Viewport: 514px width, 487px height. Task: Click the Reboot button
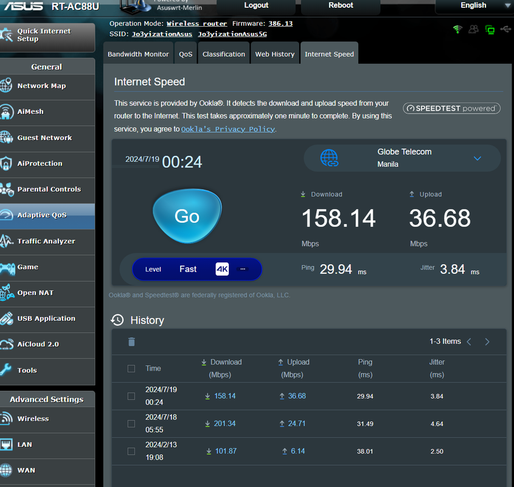pos(341,6)
